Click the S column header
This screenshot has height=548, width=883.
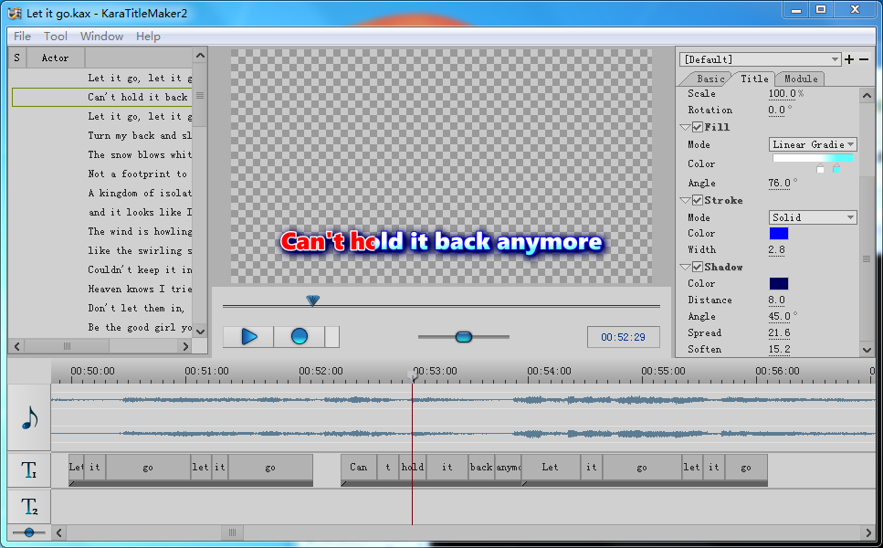pos(17,58)
